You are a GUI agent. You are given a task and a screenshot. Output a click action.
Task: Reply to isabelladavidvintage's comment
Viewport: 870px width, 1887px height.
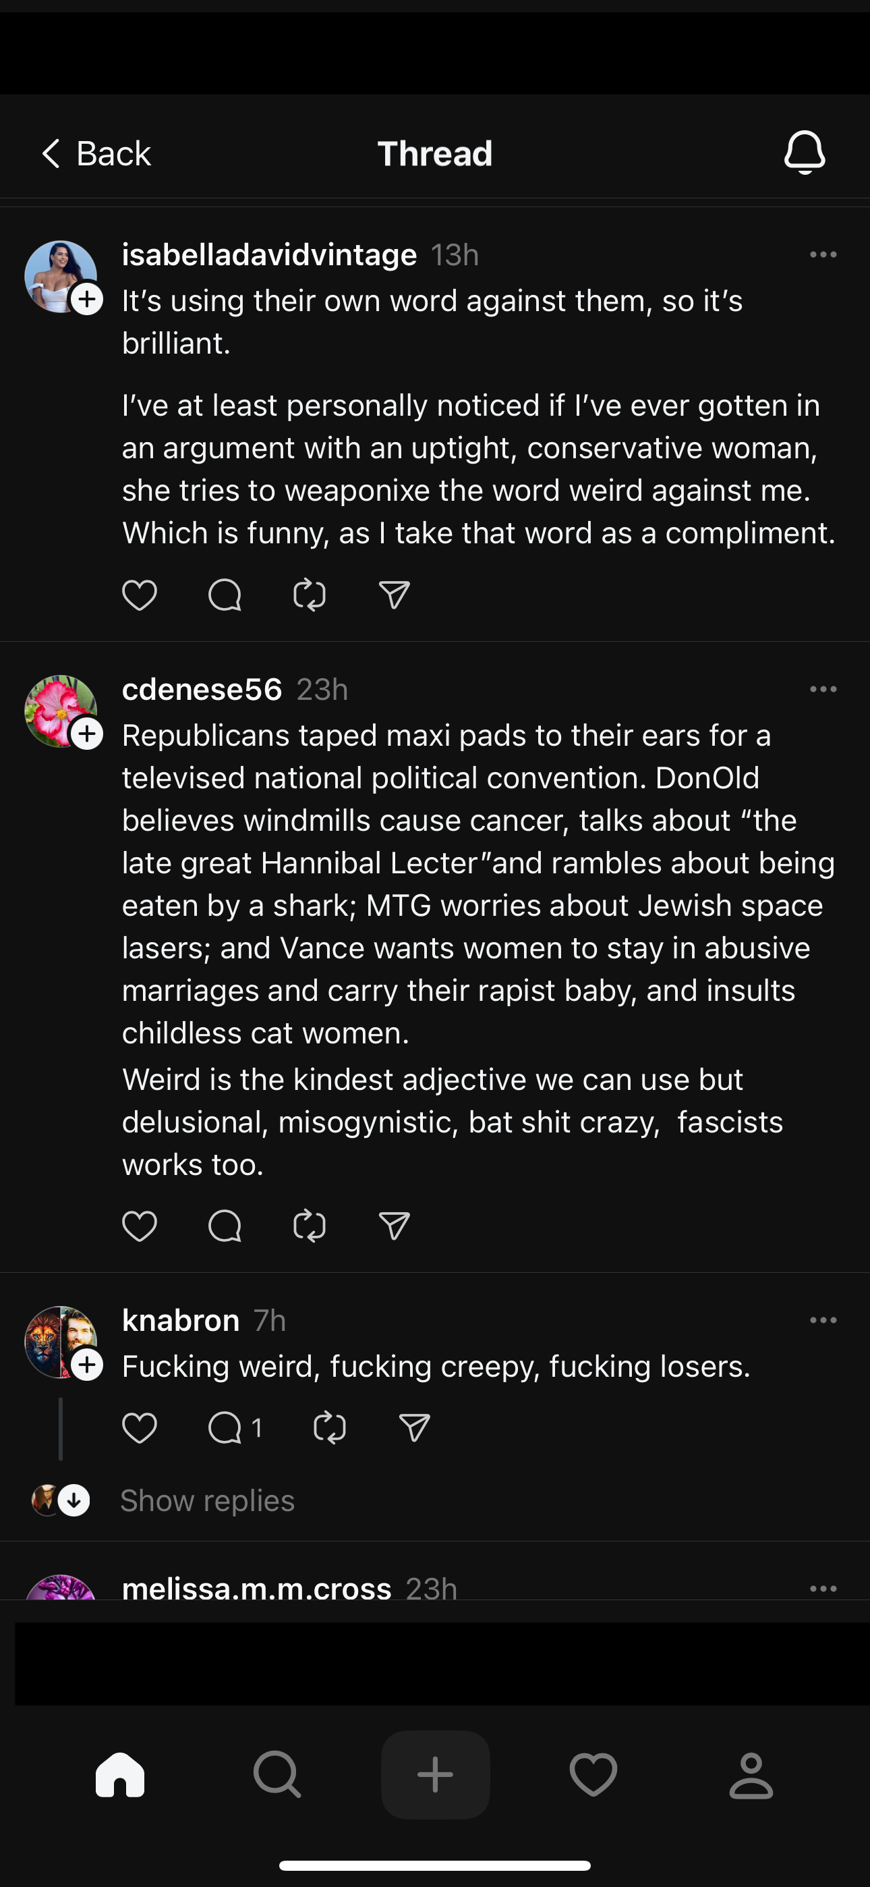[x=224, y=595]
